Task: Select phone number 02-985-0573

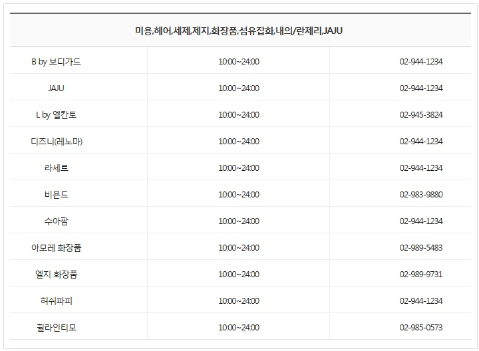Action: coord(421,327)
